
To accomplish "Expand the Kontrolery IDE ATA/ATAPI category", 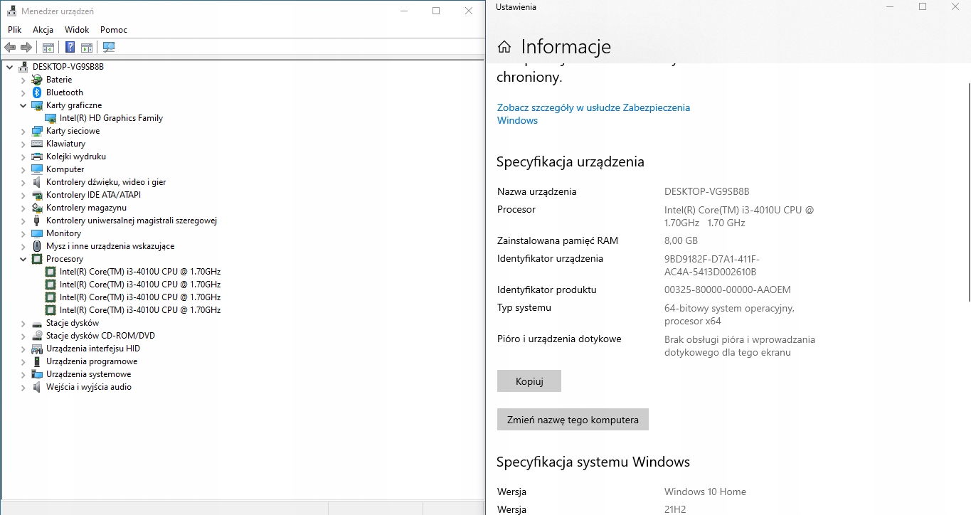I will point(23,195).
